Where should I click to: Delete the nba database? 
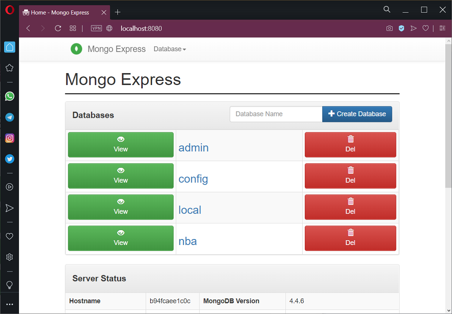pyautogui.click(x=350, y=238)
